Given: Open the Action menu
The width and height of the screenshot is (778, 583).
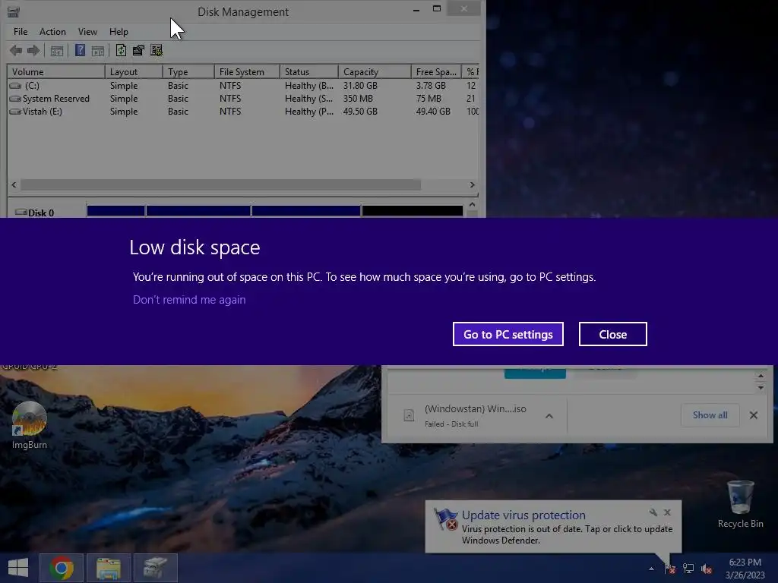Looking at the screenshot, I should pos(52,32).
